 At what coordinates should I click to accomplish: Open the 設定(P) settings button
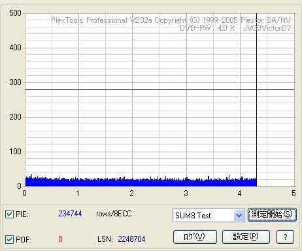[x=246, y=237]
